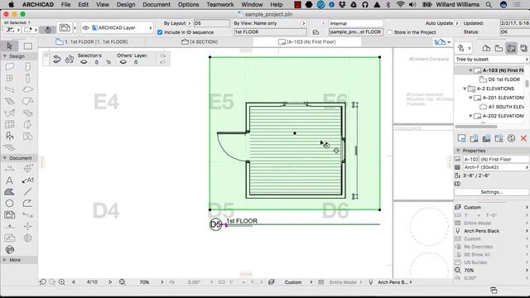Select the Wall tool
The height and width of the screenshot is (298, 530).
(x=9, y=67)
